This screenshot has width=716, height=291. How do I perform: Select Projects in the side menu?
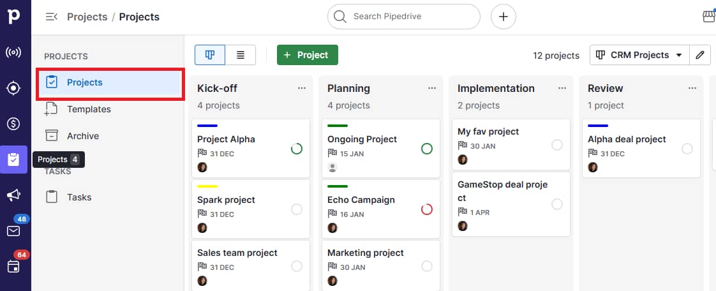tap(111, 83)
